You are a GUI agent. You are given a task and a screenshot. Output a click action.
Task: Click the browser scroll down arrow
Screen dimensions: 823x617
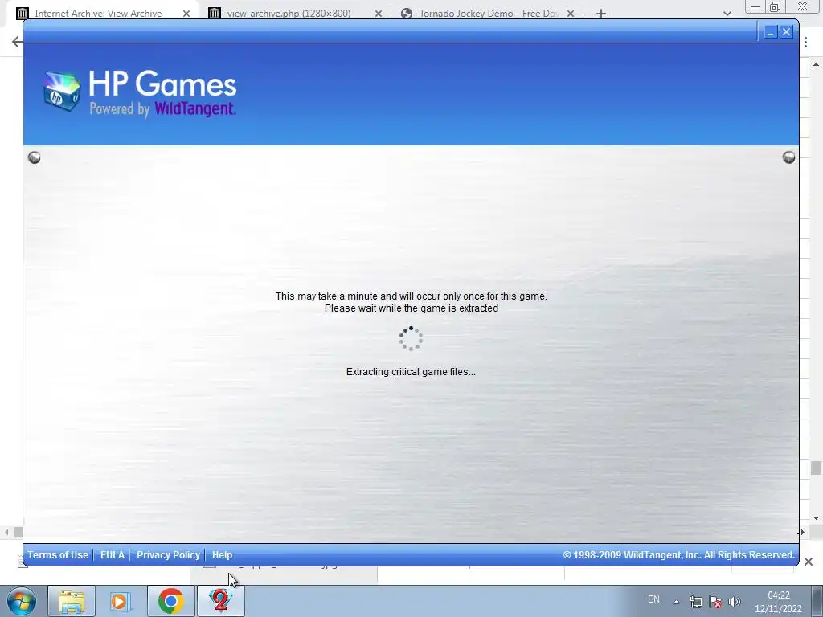click(x=816, y=518)
